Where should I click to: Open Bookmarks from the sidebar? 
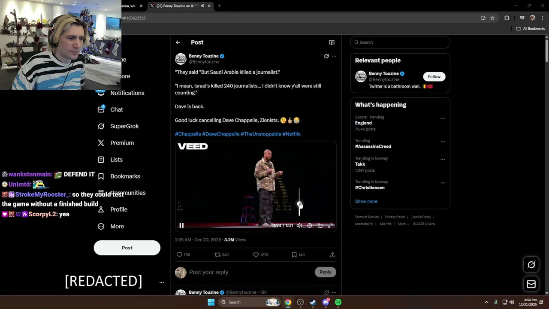(x=119, y=176)
